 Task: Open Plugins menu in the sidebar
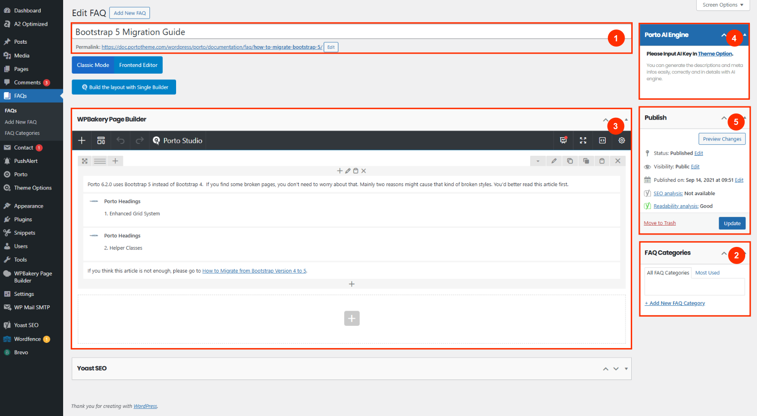pyautogui.click(x=23, y=219)
